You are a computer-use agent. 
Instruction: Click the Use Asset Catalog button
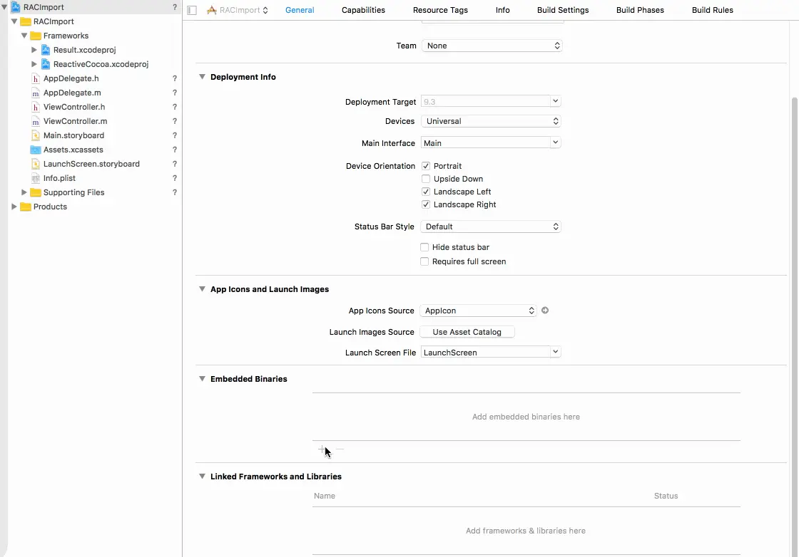(467, 332)
